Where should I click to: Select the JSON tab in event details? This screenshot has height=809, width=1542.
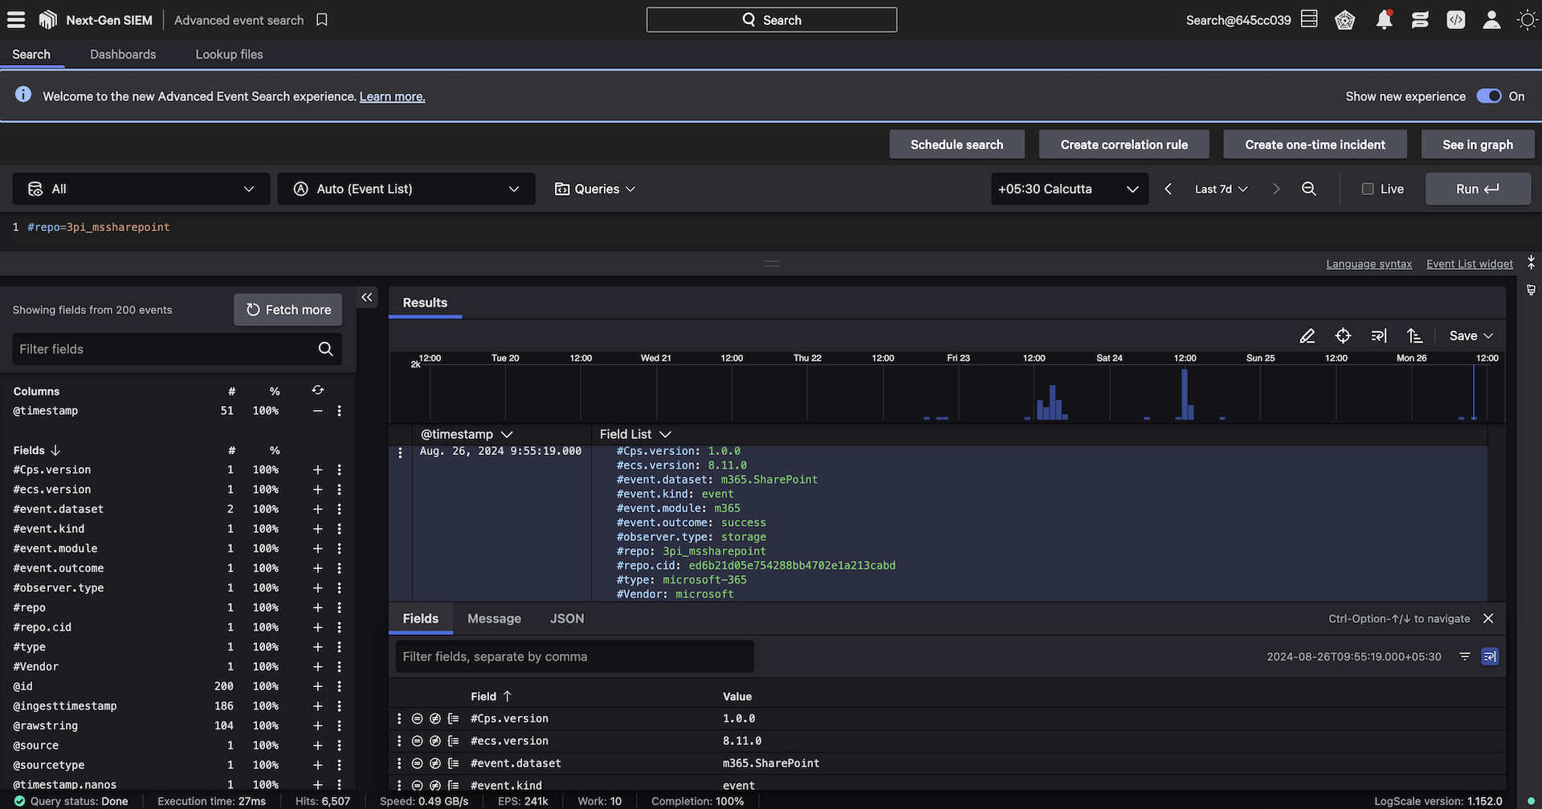(x=566, y=619)
